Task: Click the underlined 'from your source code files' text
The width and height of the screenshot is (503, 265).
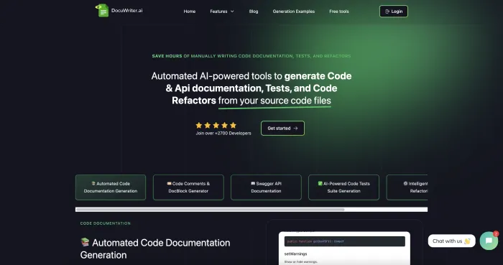Action: point(274,101)
